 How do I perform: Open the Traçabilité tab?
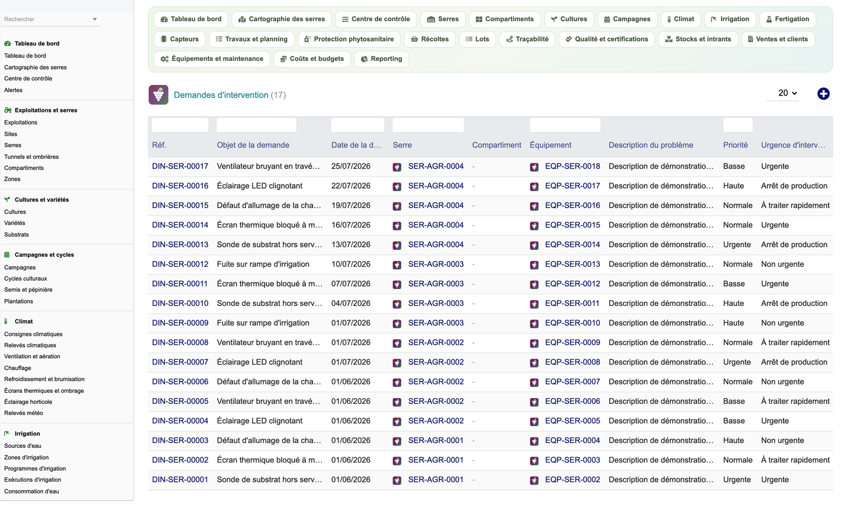click(528, 39)
